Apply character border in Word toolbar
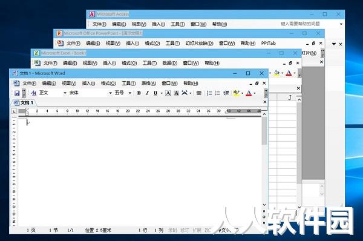Viewport: 363px width, 241px height. [x=168, y=93]
